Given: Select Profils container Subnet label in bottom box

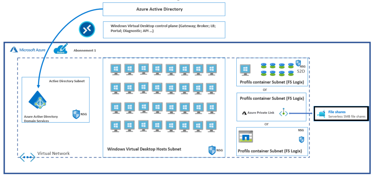Looking at the screenshot, I should [270, 151].
